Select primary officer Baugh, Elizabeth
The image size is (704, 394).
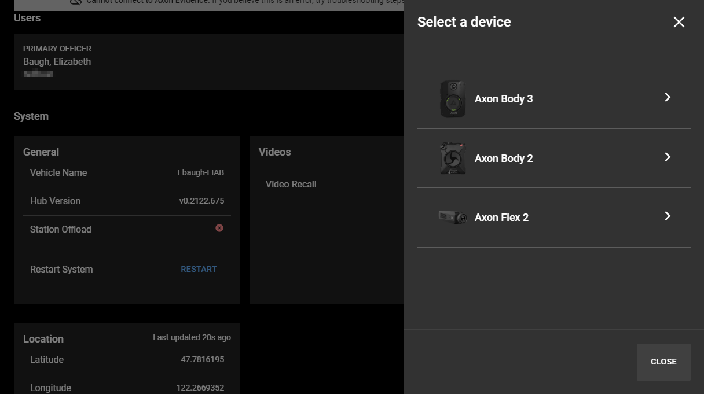pyautogui.click(x=57, y=61)
